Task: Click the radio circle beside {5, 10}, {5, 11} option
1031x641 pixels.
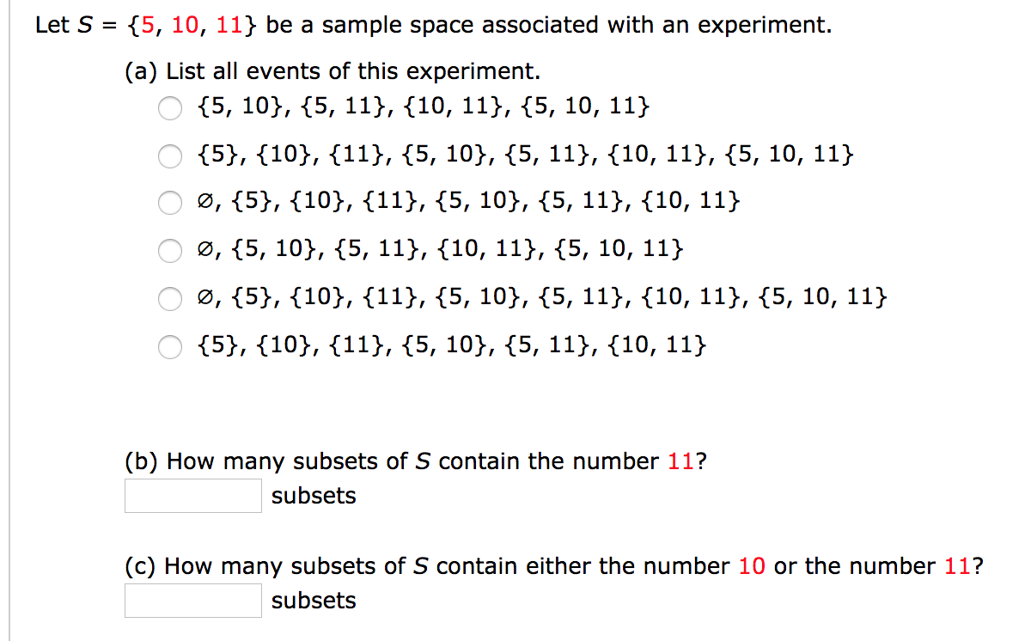Action: click(x=170, y=109)
